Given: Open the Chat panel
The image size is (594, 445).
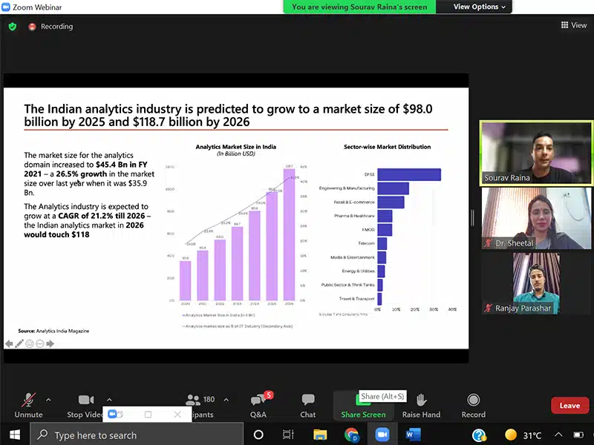Looking at the screenshot, I should click(308, 400).
